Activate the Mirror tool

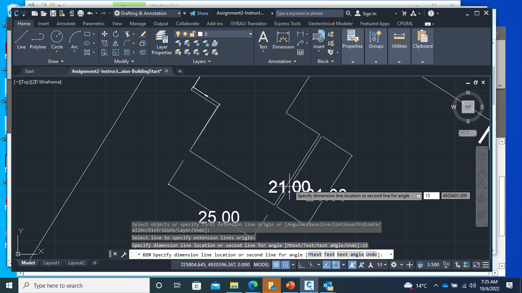tap(115, 43)
